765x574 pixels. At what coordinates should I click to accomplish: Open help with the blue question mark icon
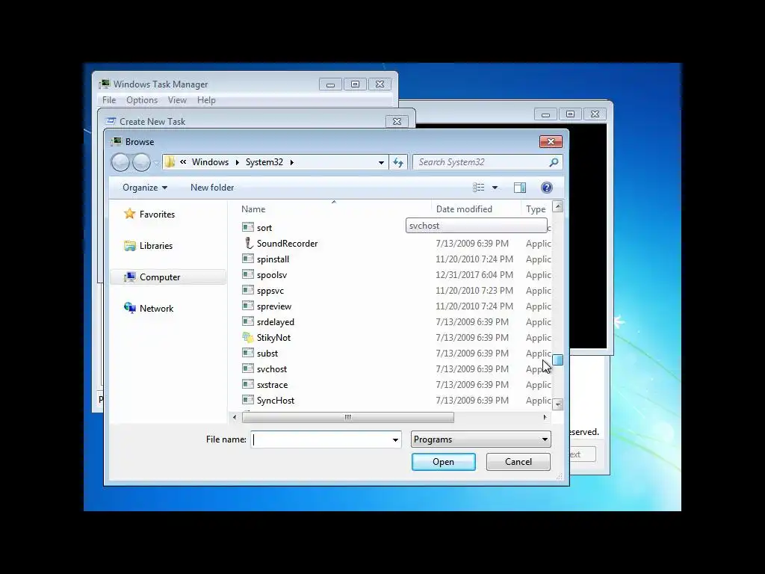pos(546,188)
